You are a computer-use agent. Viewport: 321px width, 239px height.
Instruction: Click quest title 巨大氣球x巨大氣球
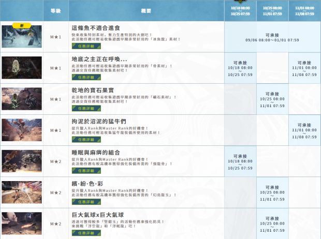click(x=98, y=215)
